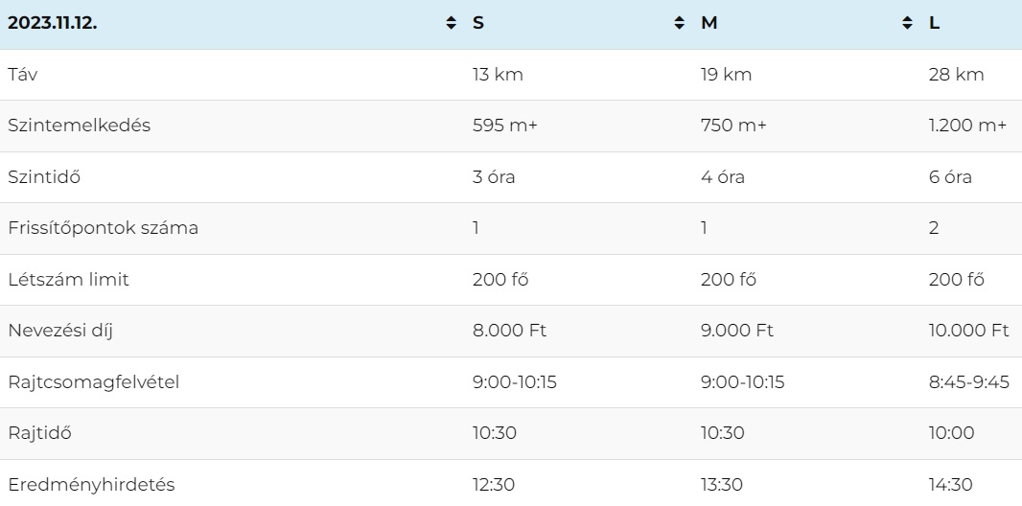Select the Létszám limit row label

[x=68, y=280]
